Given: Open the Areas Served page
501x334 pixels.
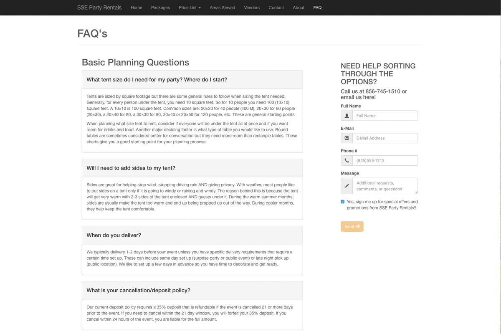Looking at the screenshot, I should click(x=222, y=8).
